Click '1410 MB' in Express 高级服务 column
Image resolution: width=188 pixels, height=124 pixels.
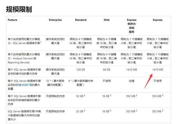pyautogui.click(x=132, y=70)
